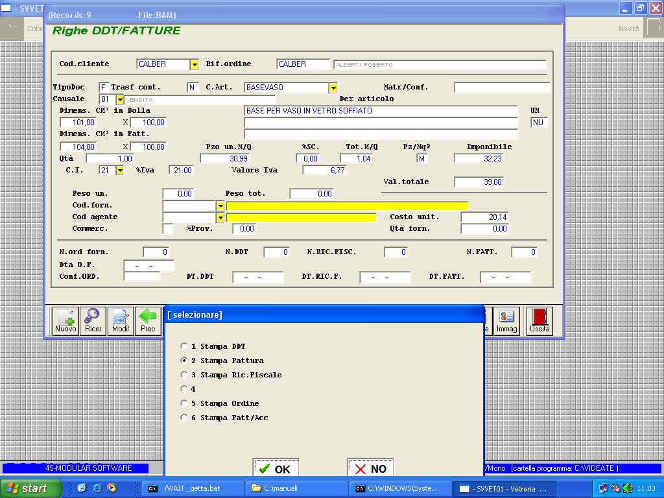The image size is (664, 498).
Task: Select radio option 6 Stampa Fatt/Acc
Action: click(x=184, y=418)
